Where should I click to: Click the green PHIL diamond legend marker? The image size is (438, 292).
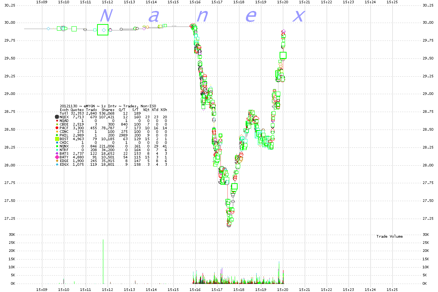[x=57, y=135]
